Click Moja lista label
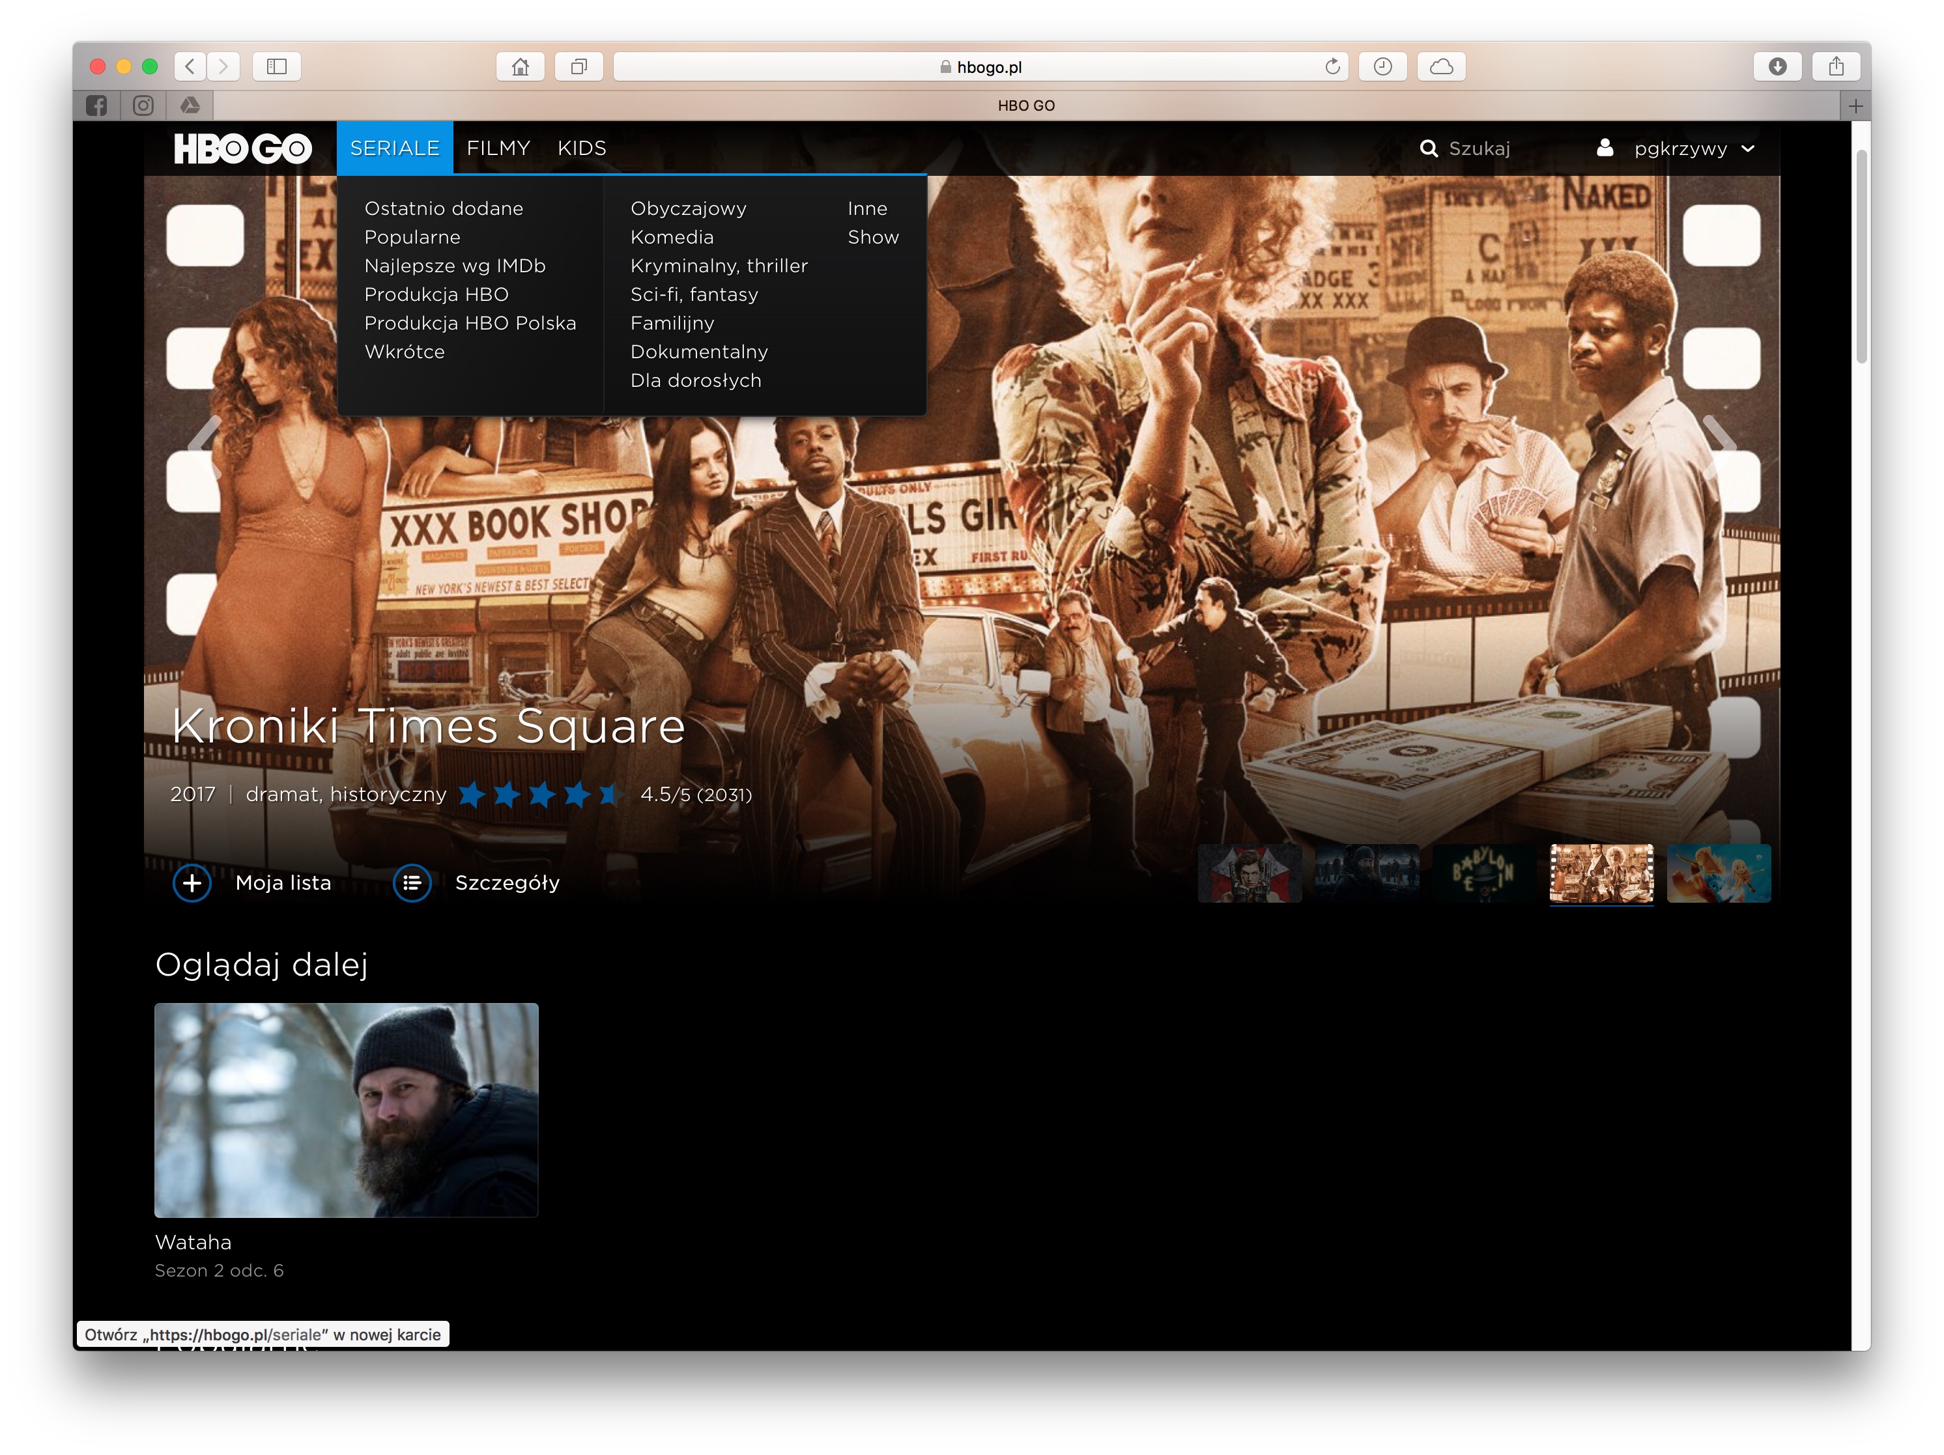The height and width of the screenshot is (1455, 1944). click(x=283, y=883)
